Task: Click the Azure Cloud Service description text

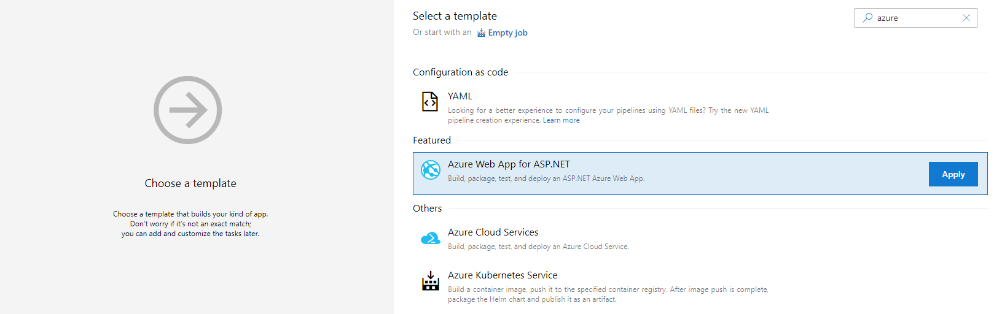Action: pyautogui.click(x=538, y=247)
